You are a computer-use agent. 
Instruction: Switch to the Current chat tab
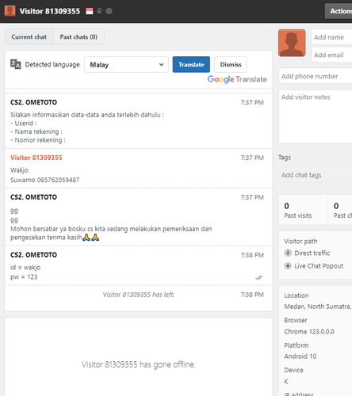29,36
